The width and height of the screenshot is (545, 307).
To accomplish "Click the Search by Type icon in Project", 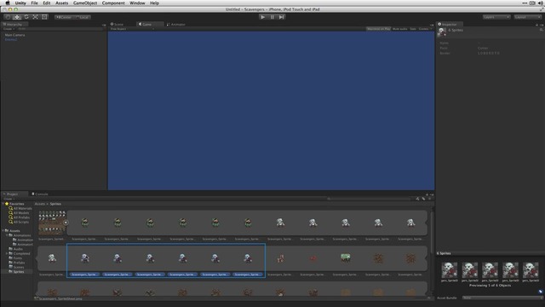I will [x=417, y=199].
